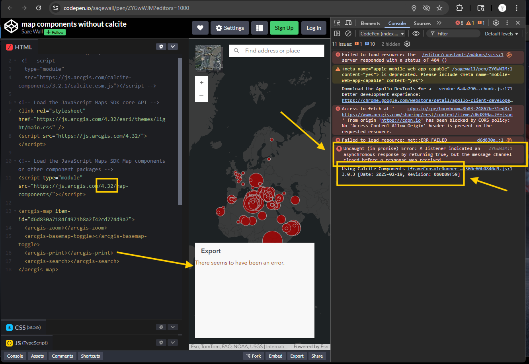Open /sagewall/pen/ZYGwWJM:1 source link
Screen dimensions: 529x364
point(482,69)
